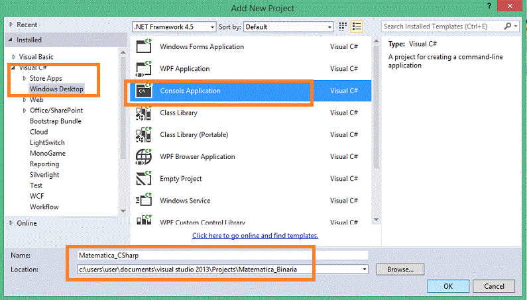
Task: Expand the Online section
Action: (11, 223)
